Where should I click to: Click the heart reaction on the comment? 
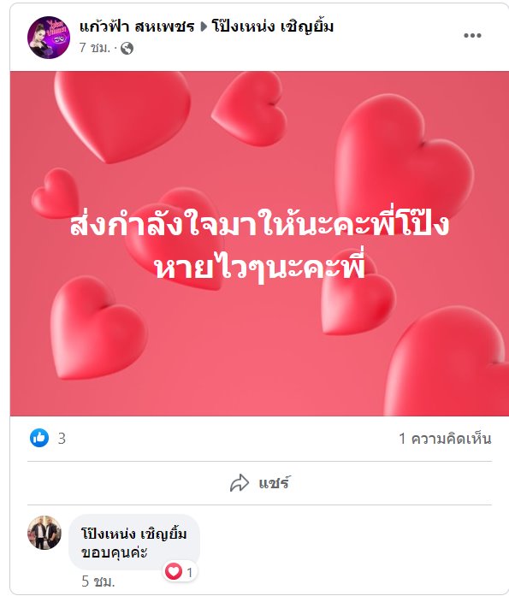tap(174, 571)
